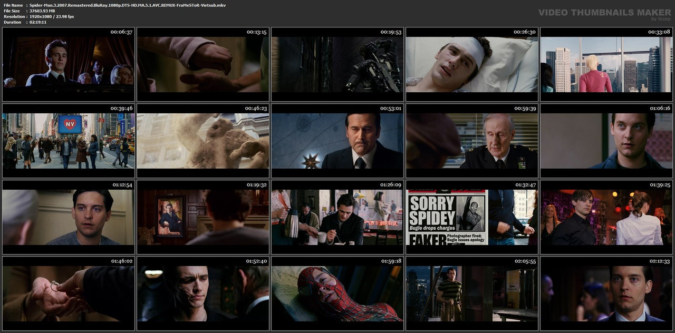Click the duration value 02:19:11
The width and height of the screenshot is (675, 333).
point(38,22)
